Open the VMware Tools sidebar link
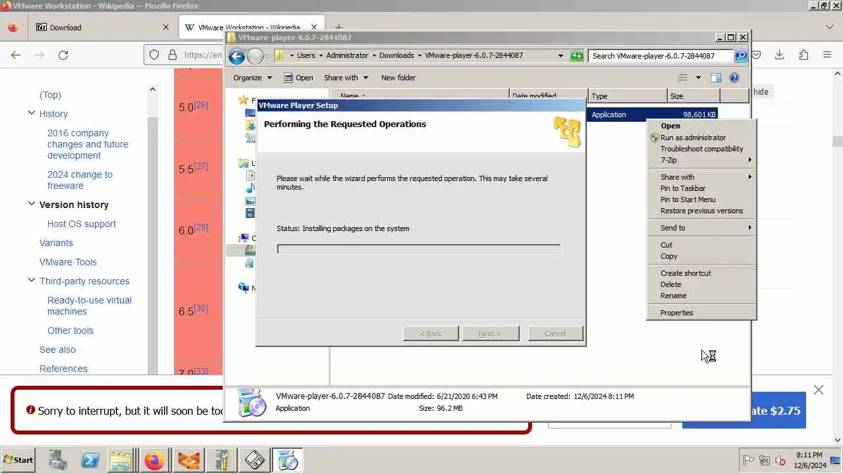This screenshot has height=474, width=843. click(x=68, y=262)
